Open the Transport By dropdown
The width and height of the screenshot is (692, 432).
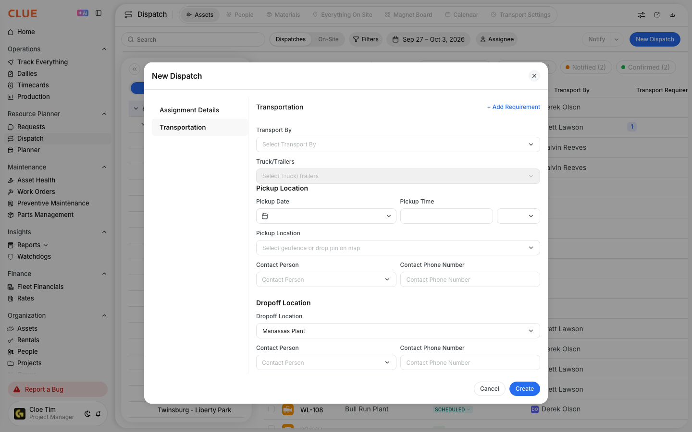tap(398, 144)
